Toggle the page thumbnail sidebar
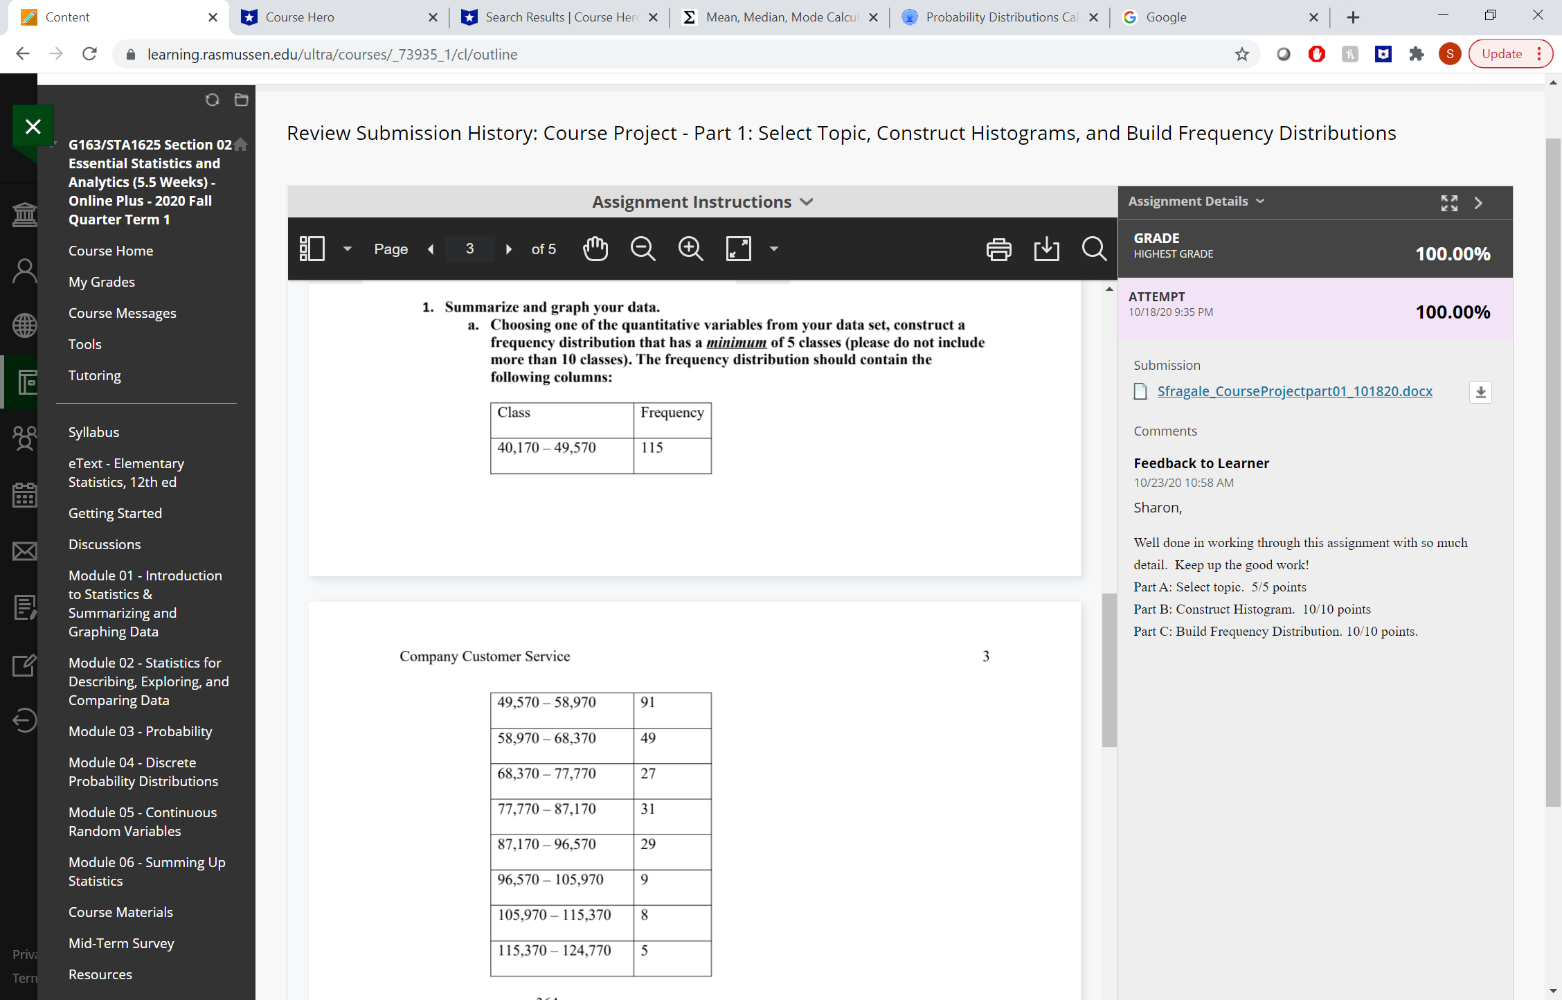 [313, 249]
